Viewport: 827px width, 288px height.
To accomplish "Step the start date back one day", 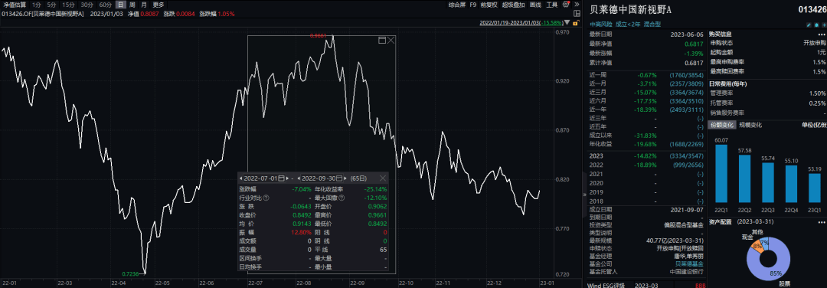I will (x=241, y=178).
